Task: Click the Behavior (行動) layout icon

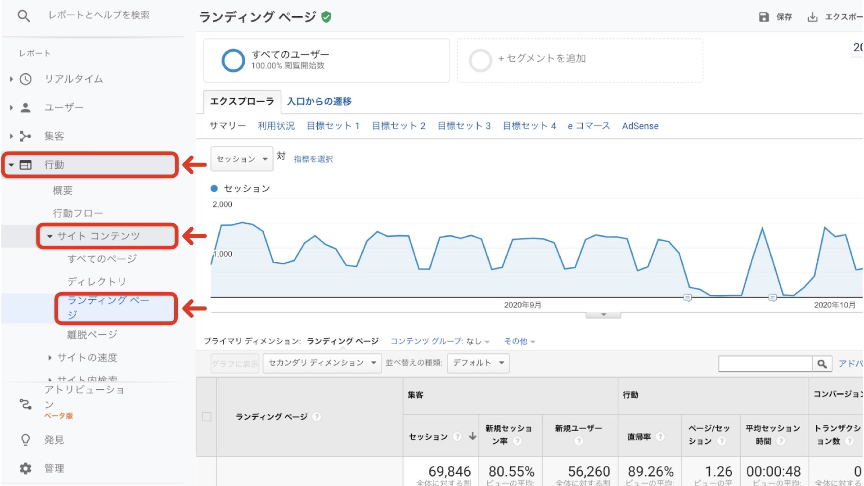Action: coord(26,165)
